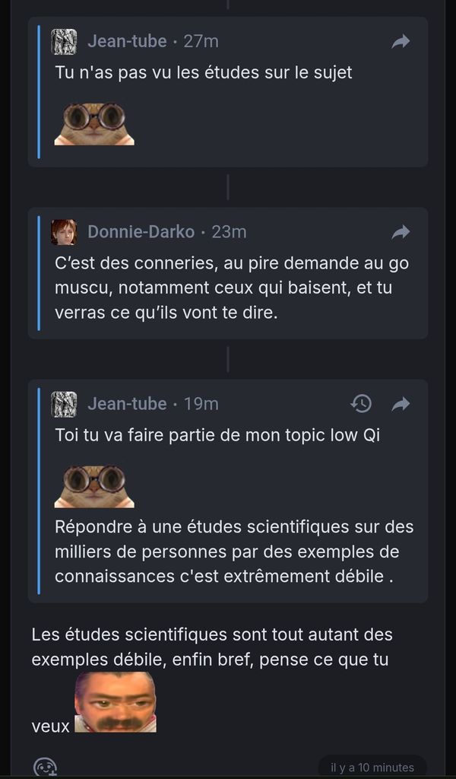
Task: Click share arrow on Jean-tube's 27m quote
Action: click(x=401, y=42)
